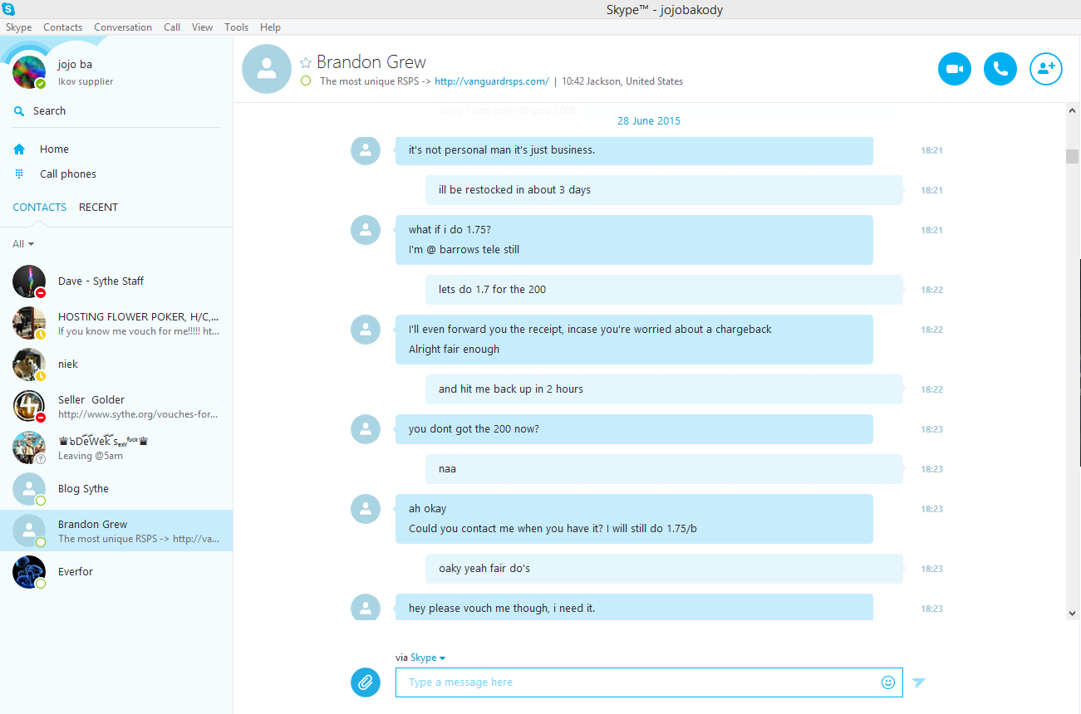Screen dimensions: 1081x714
Task: Click the message "and hit me back up in 2 hours"
Action: tap(664, 389)
